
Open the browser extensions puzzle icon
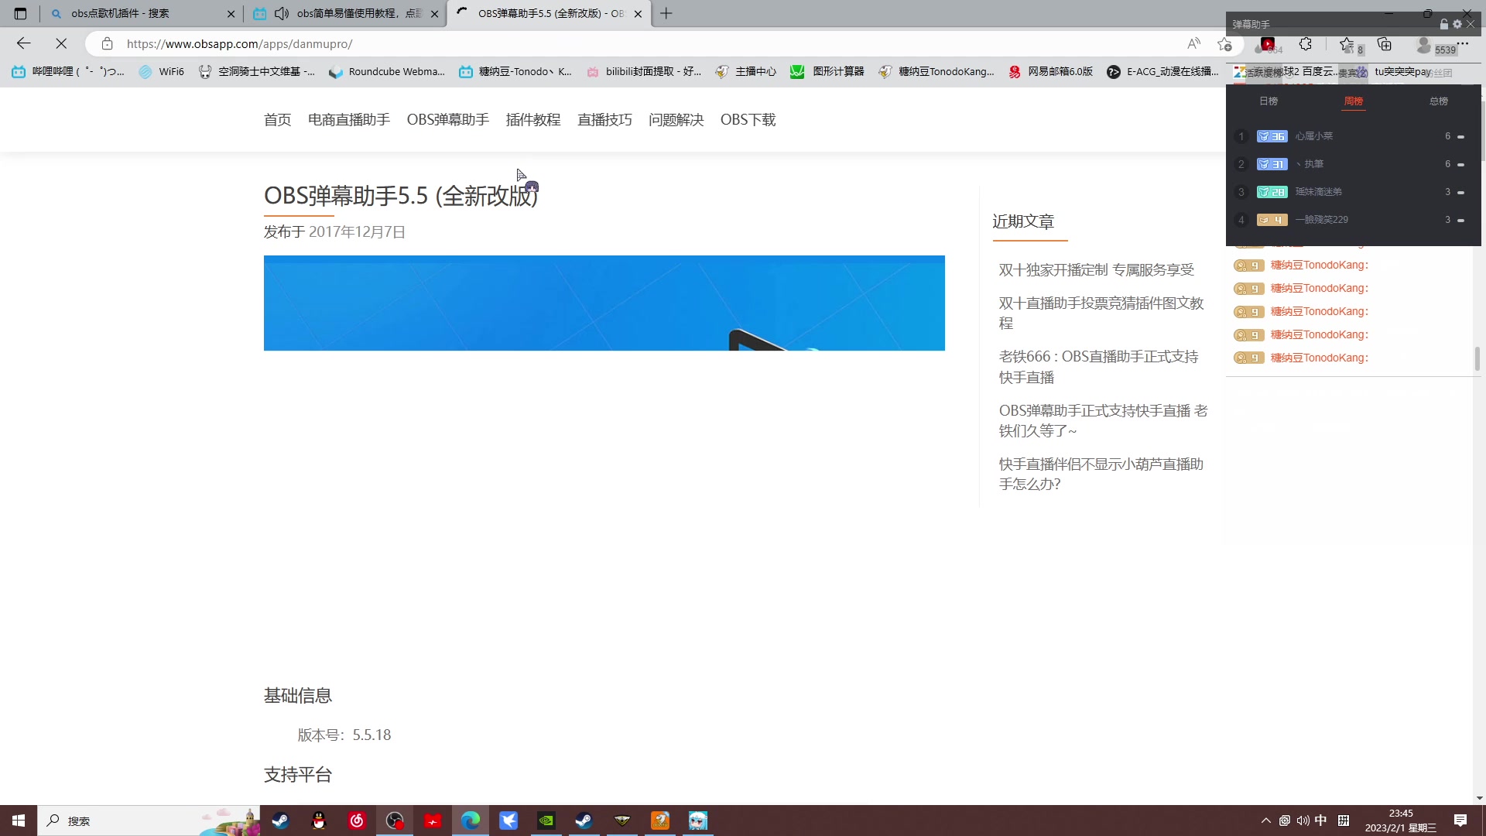(1306, 44)
